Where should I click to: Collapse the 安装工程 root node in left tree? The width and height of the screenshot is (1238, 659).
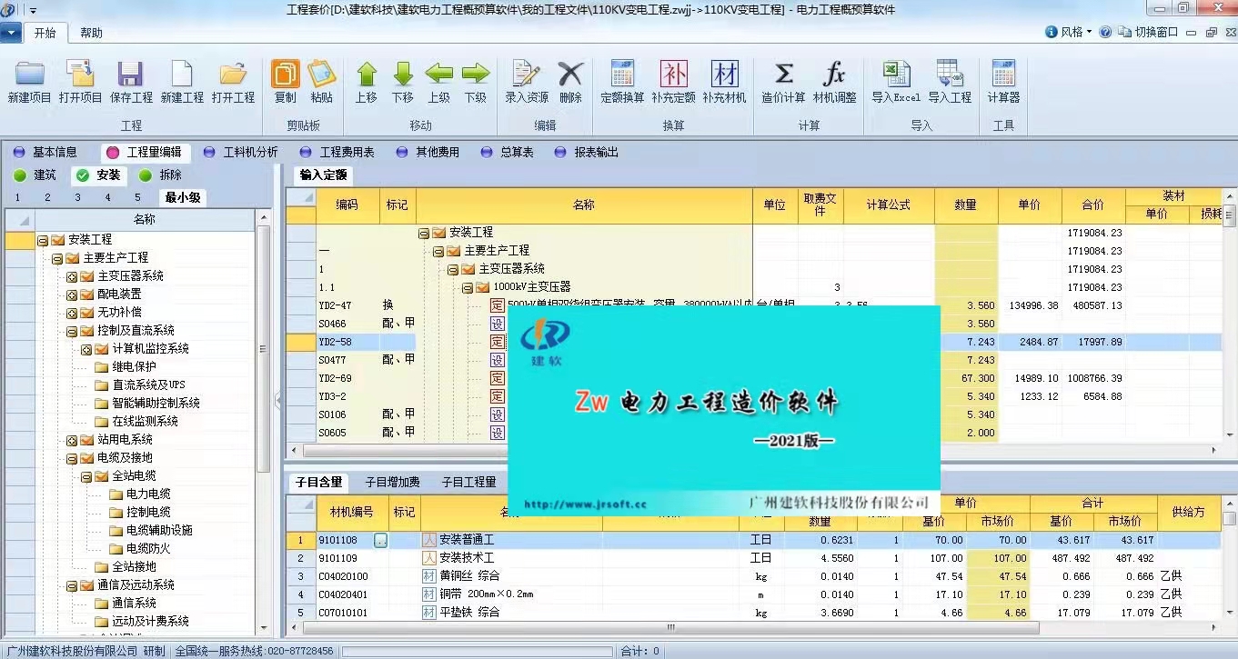[42, 240]
